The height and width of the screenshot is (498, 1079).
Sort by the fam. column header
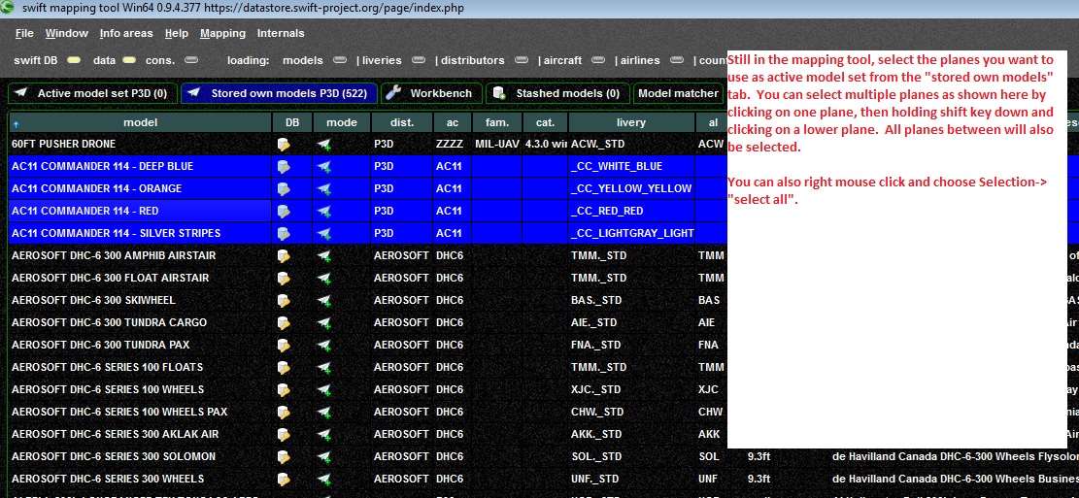(x=497, y=122)
